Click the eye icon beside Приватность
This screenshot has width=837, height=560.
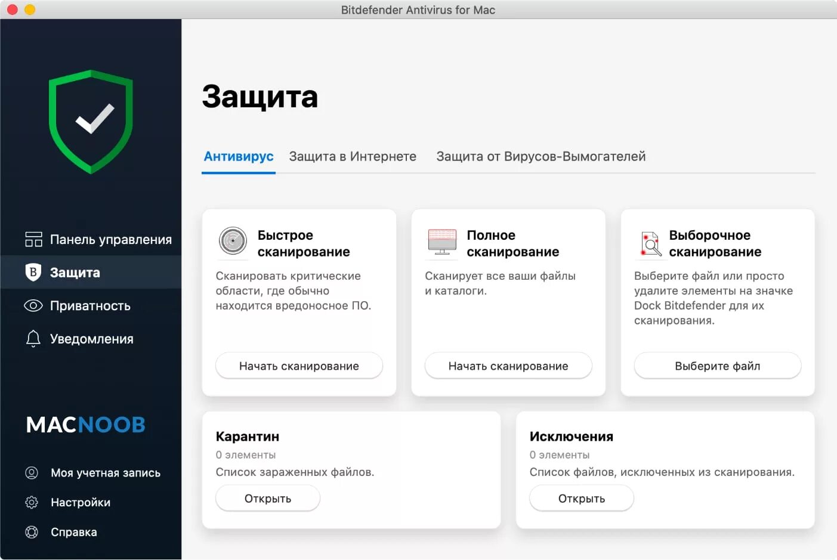[x=33, y=306]
